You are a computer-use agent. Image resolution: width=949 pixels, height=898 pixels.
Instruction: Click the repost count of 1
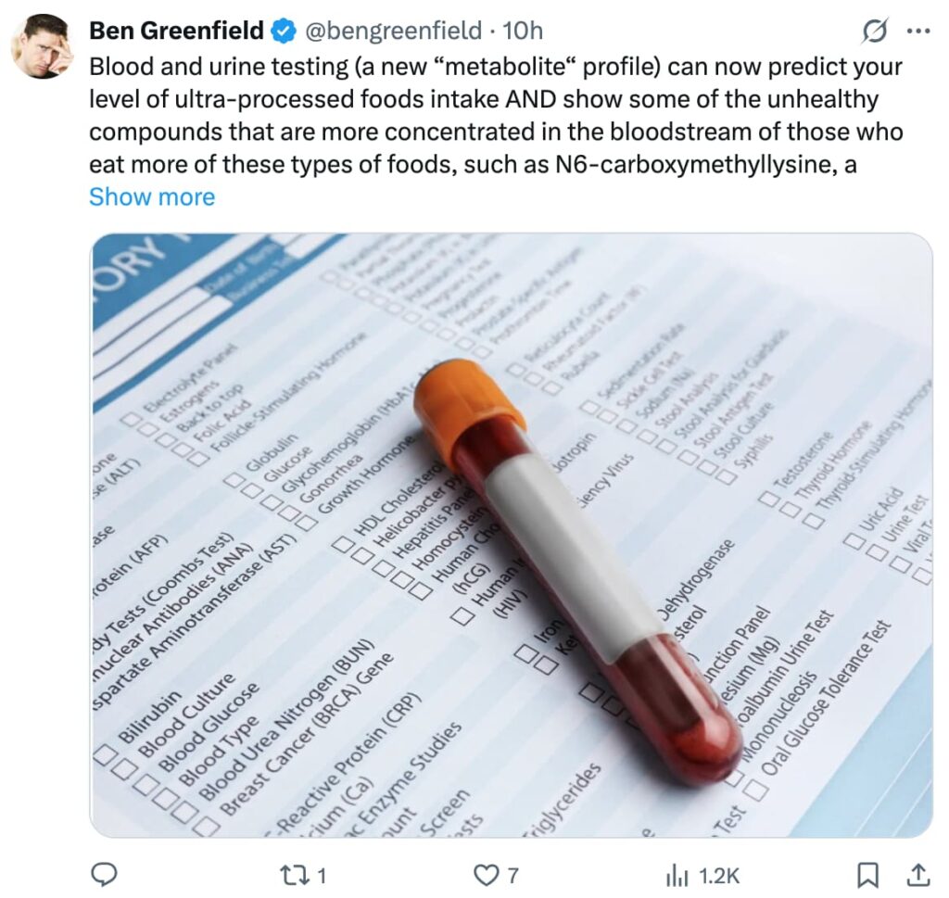tap(321, 874)
